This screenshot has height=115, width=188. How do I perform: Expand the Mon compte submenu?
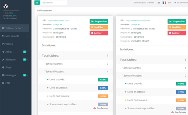tap(28, 36)
